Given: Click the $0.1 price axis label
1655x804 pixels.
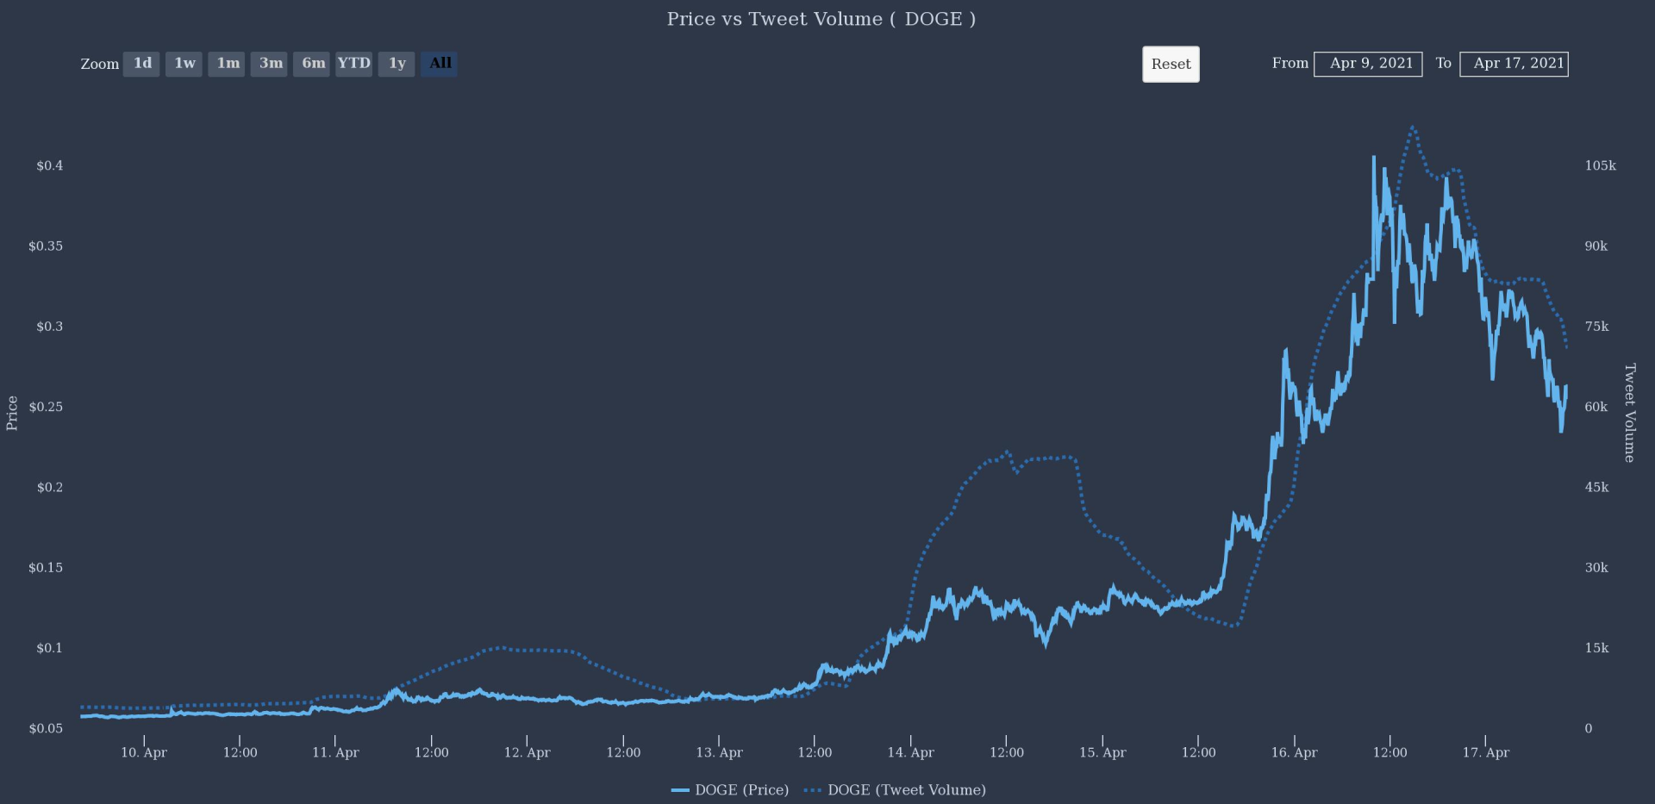Looking at the screenshot, I should point(49,648).
